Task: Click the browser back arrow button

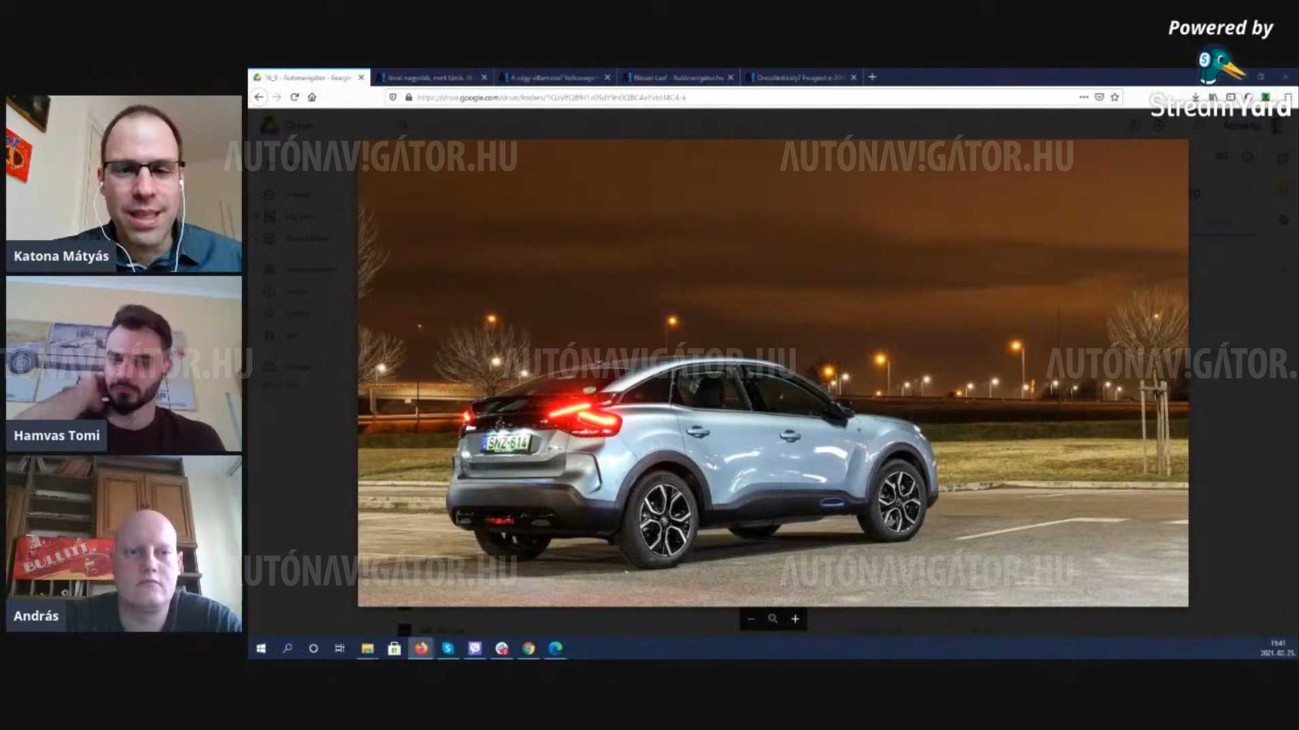Action: (x=259, y=97)
